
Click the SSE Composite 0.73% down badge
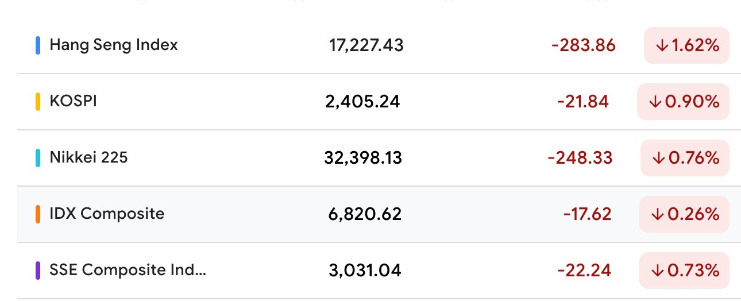tap(684, 271)
